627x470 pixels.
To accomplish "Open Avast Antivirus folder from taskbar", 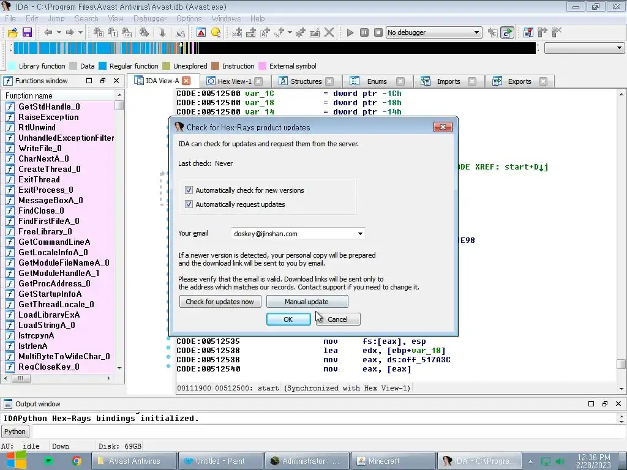I will pyautogui.click(x=134, y=461).
